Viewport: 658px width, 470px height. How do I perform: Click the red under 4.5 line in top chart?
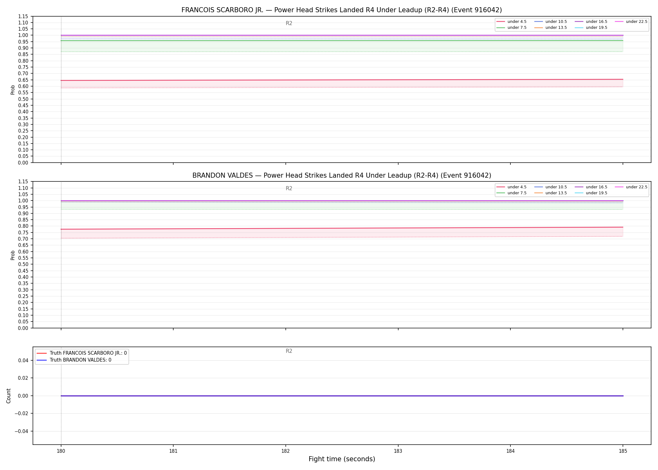342,80
